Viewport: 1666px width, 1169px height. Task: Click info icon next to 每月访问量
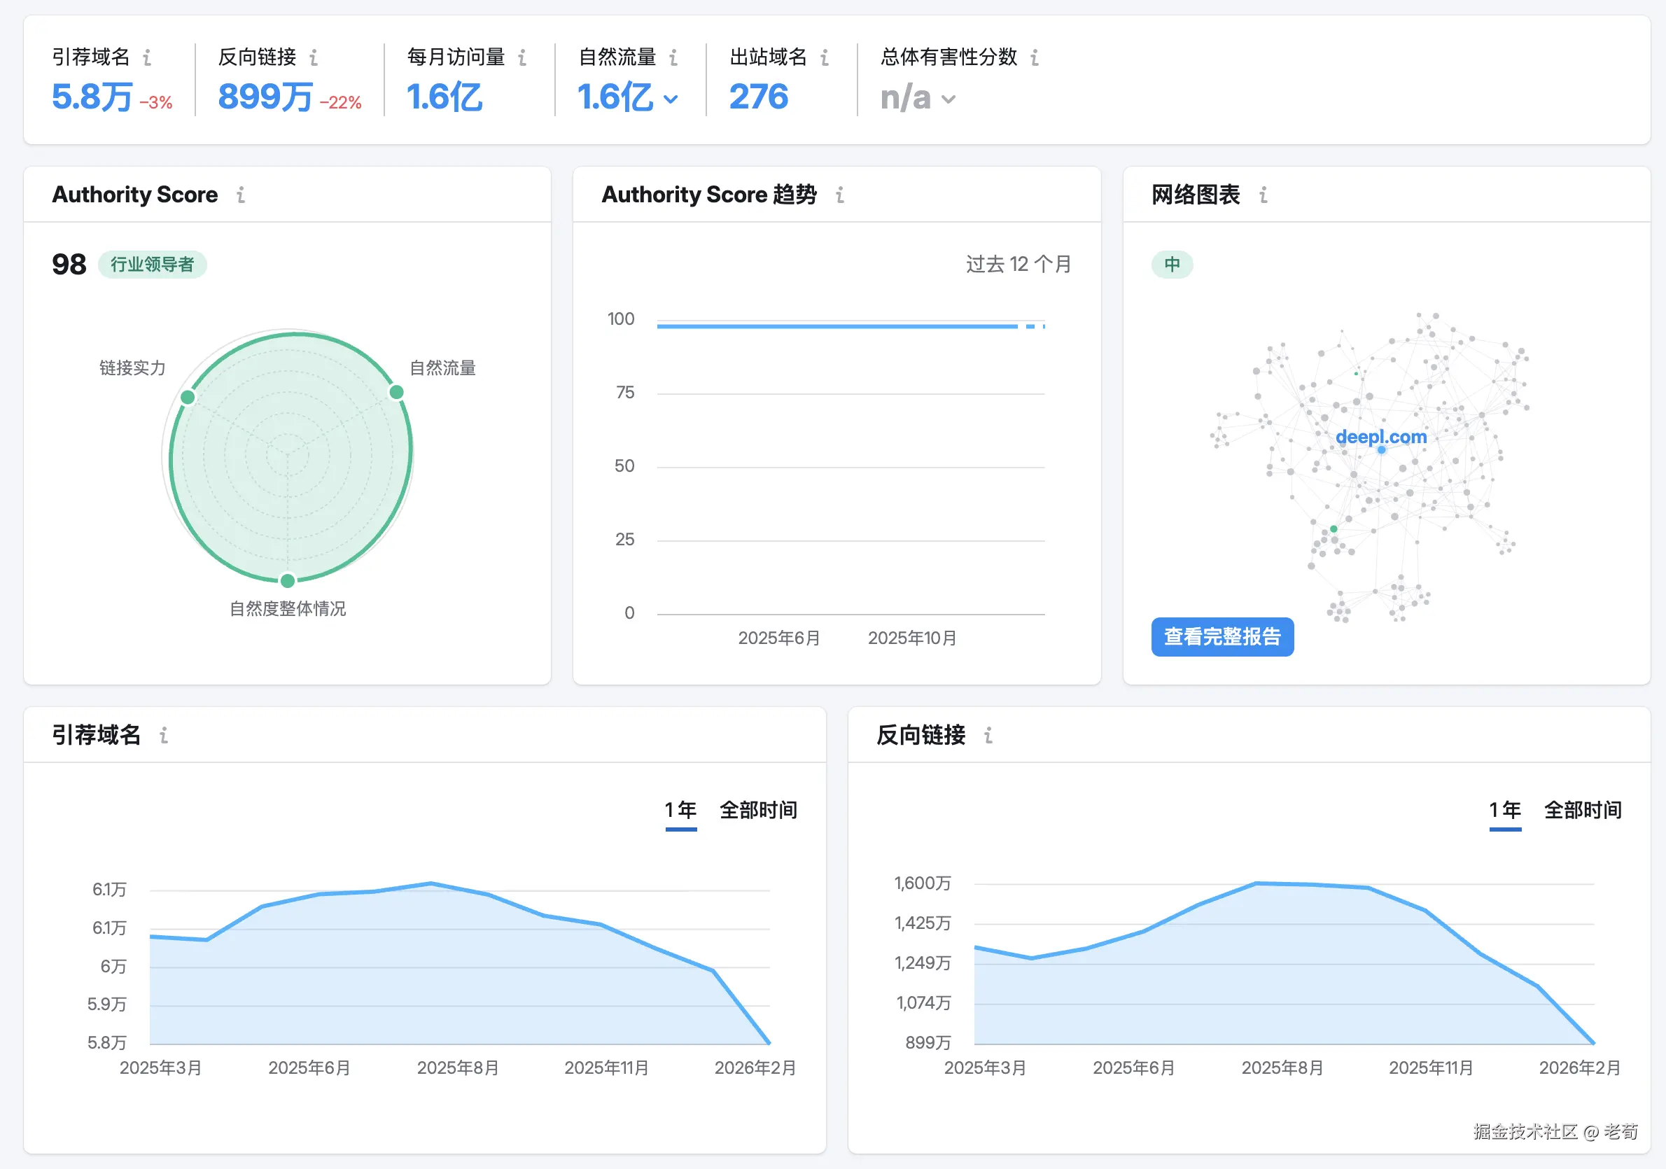point(522,57)
